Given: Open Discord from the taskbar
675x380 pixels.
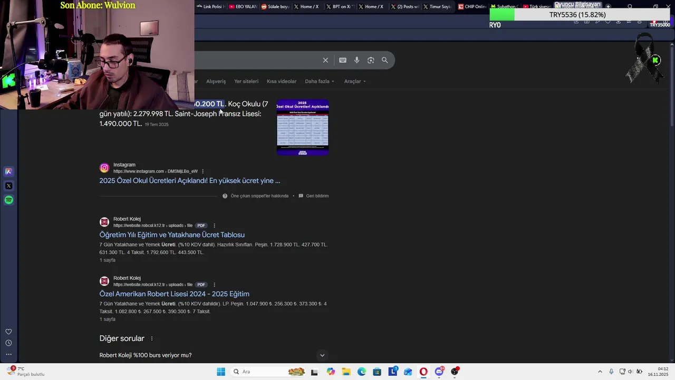Looking at the screenshot, I should click(x=439, y=372).
